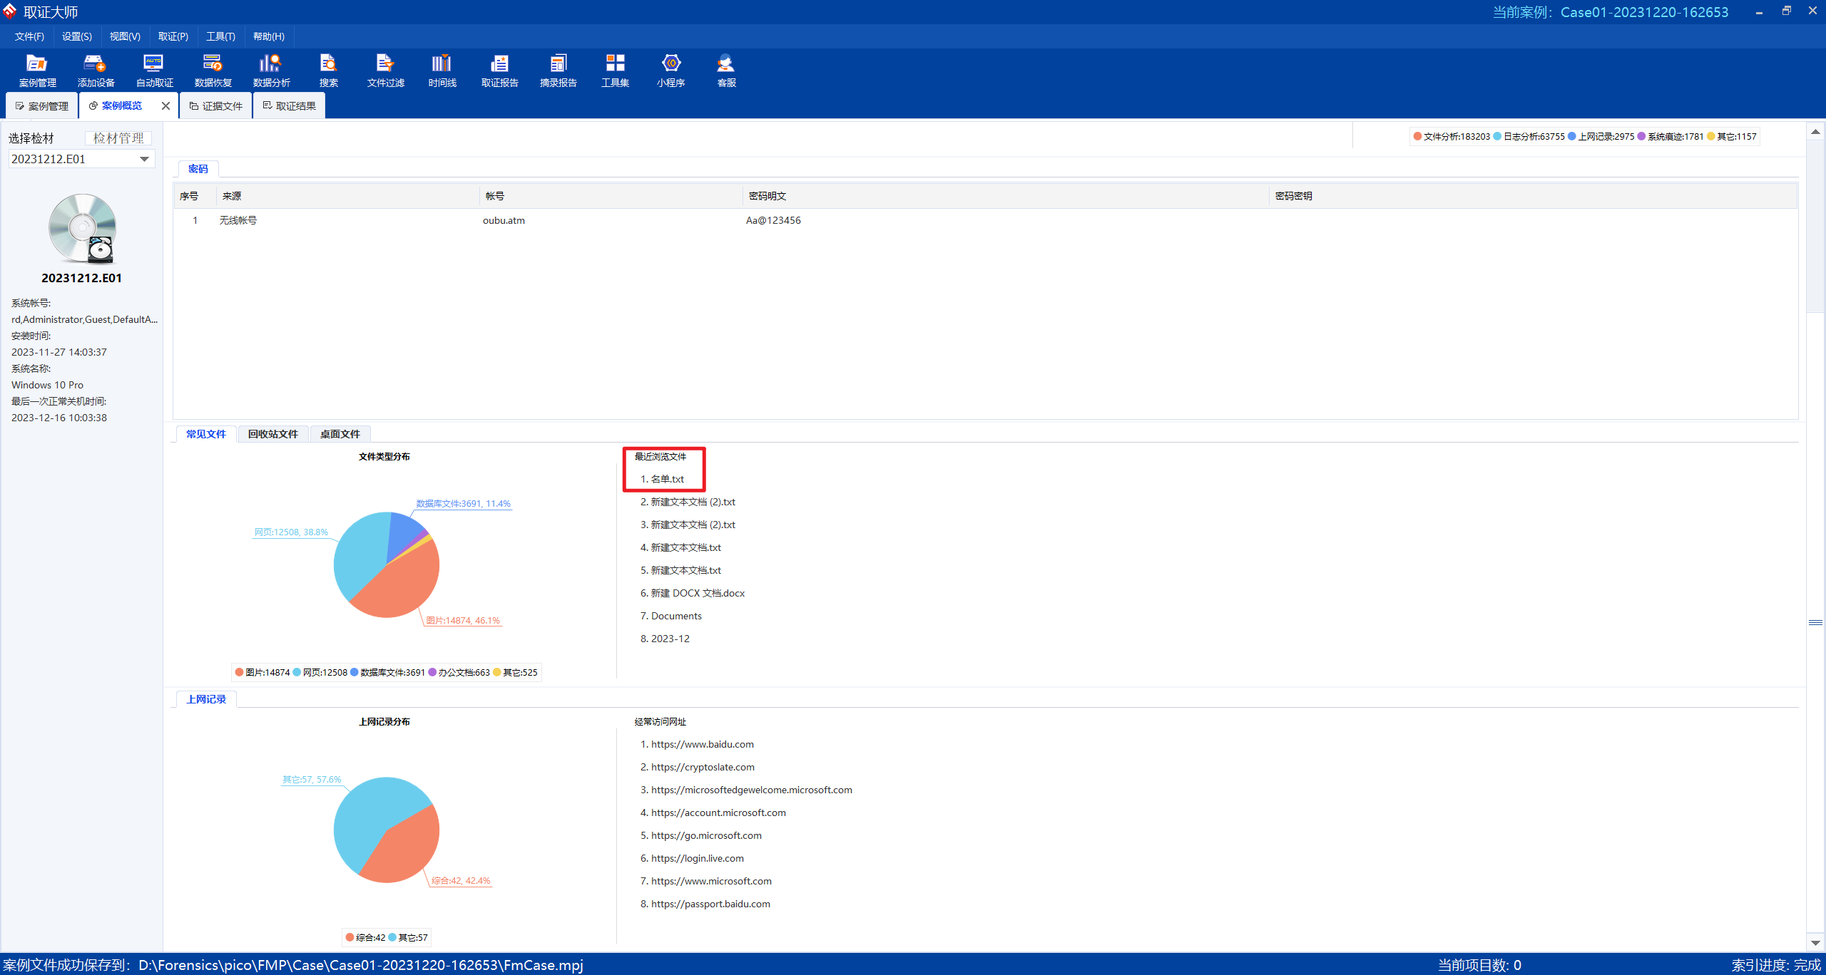
Task: Click the 检材管理 button
Action: (x=118, y=138)
